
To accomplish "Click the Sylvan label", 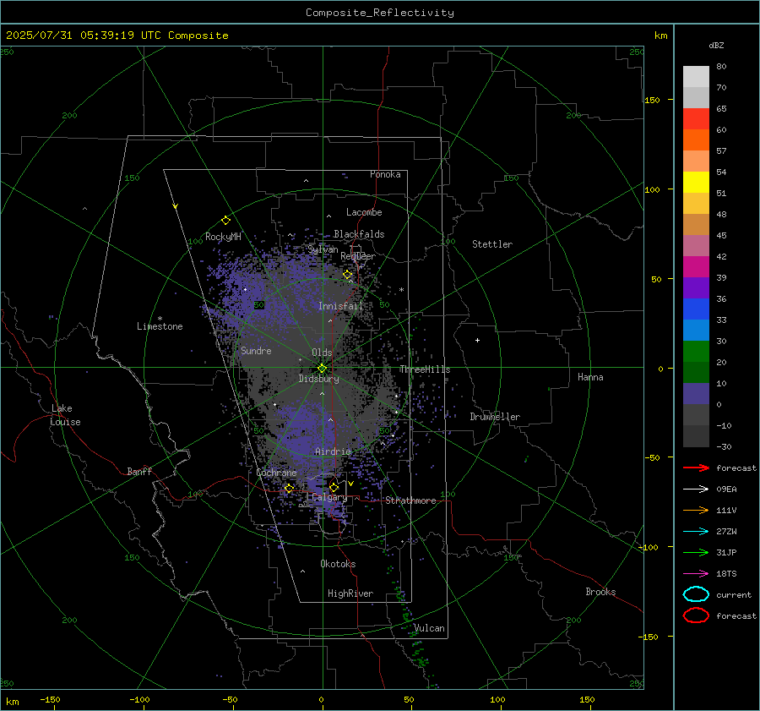I will (x=323, y=249).
